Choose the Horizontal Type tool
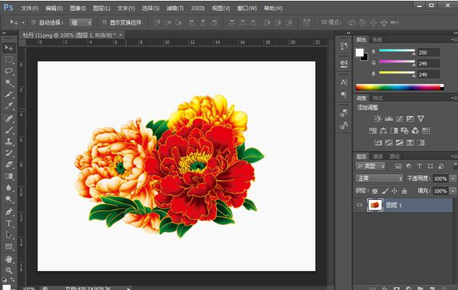 (9, 223)
